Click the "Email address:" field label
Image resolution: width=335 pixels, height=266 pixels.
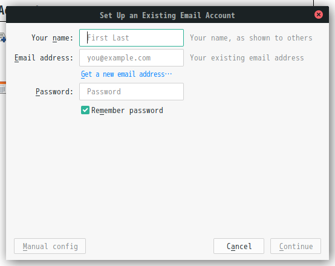(x=44, y=57)
